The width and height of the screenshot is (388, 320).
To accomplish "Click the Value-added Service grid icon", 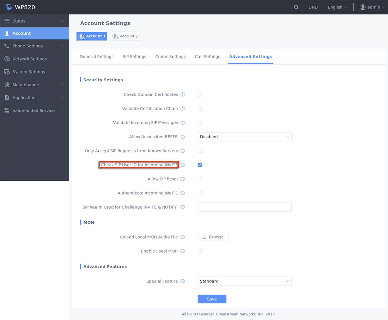I will click(7, 110).
